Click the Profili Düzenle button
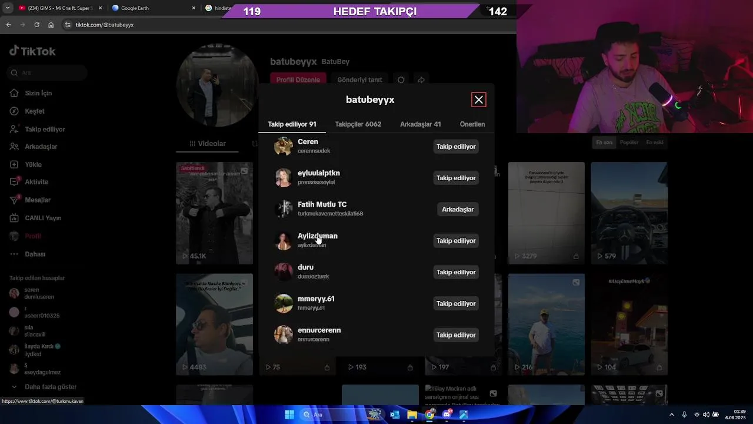 pyautogui.click(x=298, y=79)
